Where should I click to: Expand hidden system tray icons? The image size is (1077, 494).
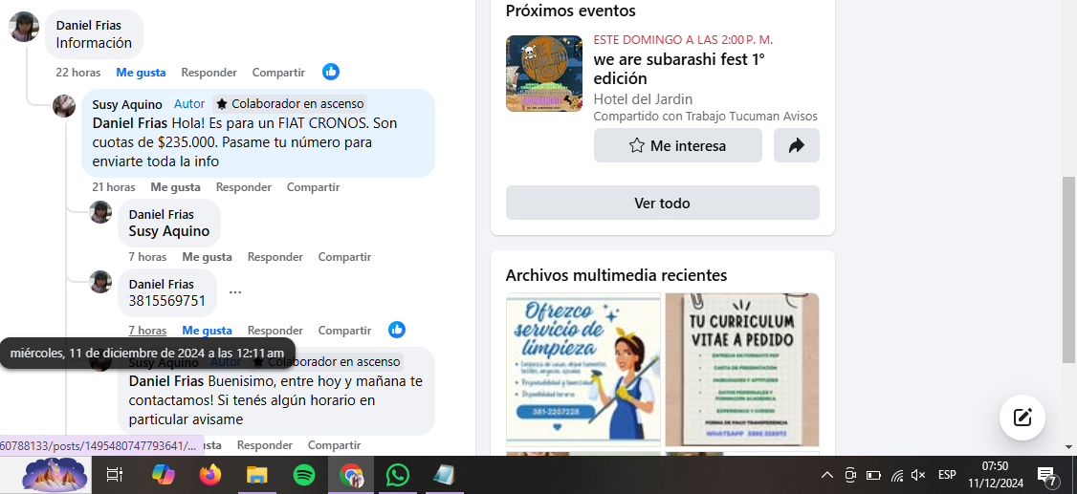[826, 475]
